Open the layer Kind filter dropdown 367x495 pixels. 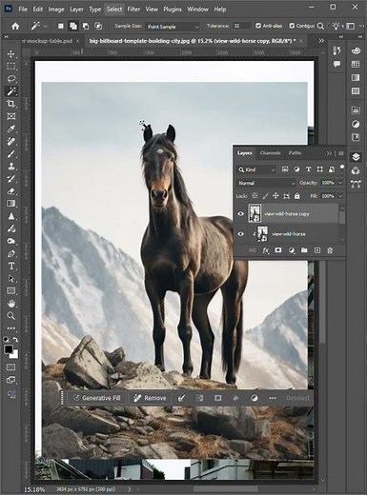(x=256, y=169)
